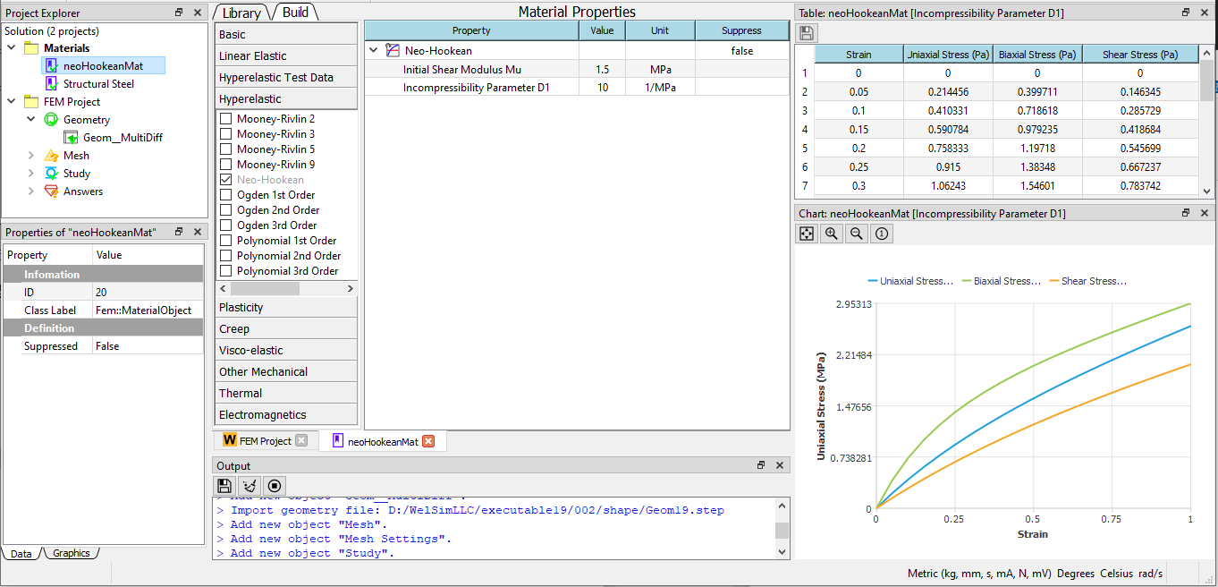Open the Creep category
The image size is (1218, 587).
point(286,328)
